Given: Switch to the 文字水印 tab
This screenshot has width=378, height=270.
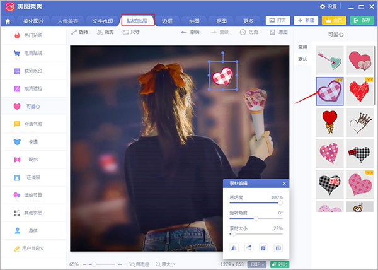Looking at the screenshot, I should coord(103,21).
